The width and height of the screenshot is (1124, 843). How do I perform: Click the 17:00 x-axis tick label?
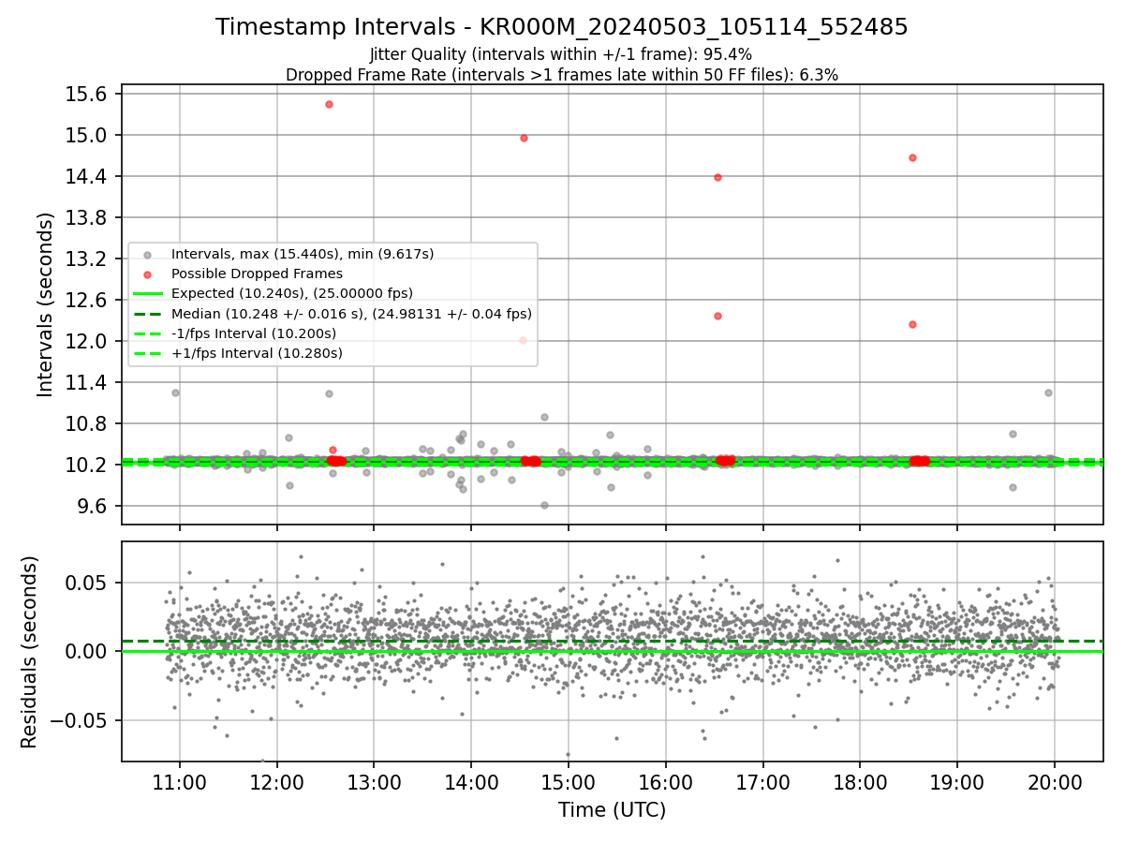[763, 781]
